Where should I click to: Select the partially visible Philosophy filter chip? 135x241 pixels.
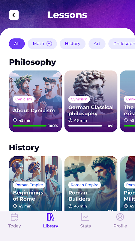[x=122, y=44]
